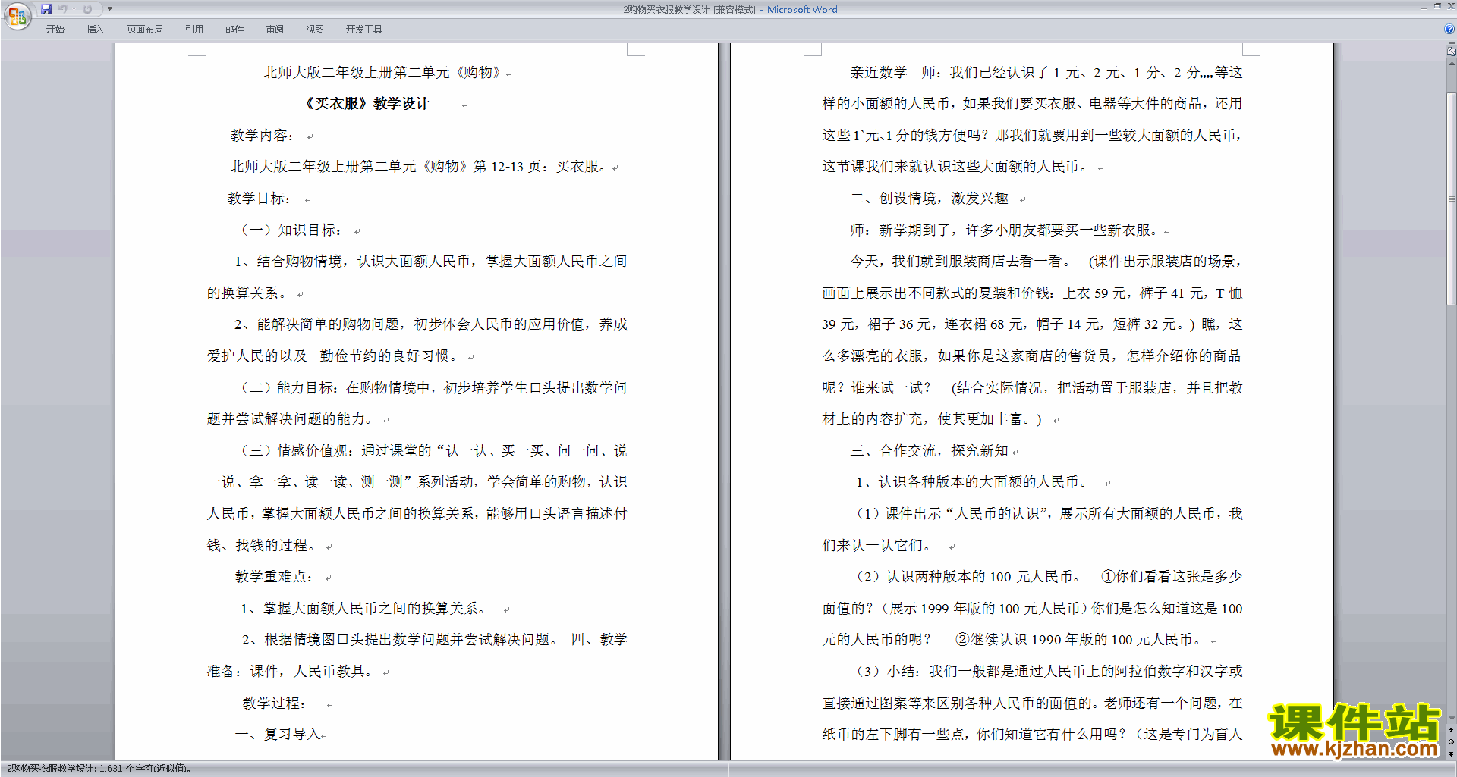Viewport: 1457px width, 777px height.
Task: Go to the 开发工具 ribbon tab
Action: (x=363, y=29)
